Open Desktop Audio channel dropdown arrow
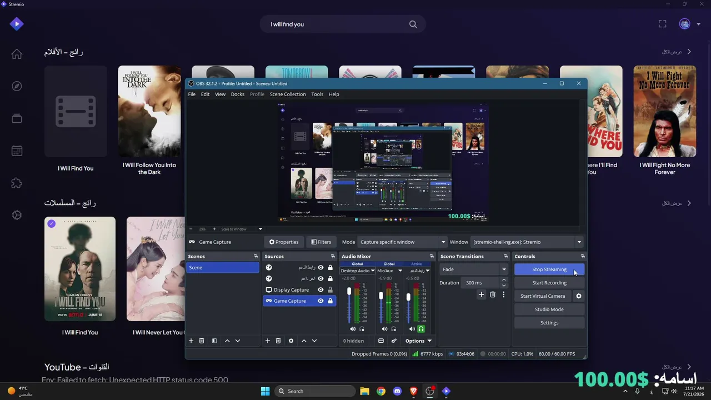 [373, 271]
